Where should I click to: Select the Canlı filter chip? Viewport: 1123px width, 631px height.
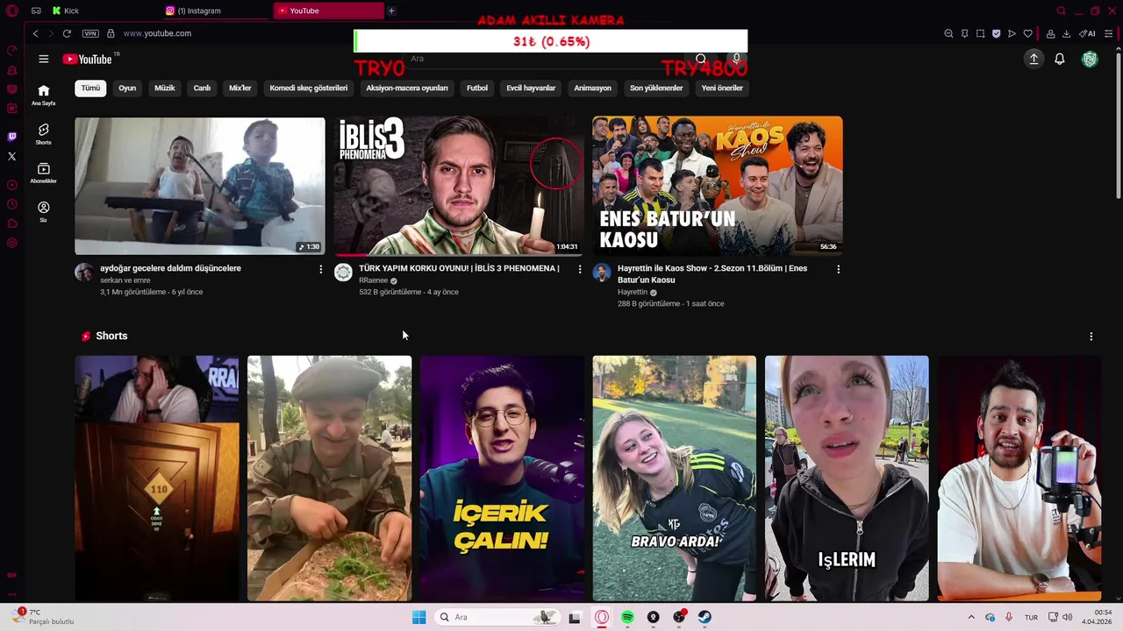point(202,88)
